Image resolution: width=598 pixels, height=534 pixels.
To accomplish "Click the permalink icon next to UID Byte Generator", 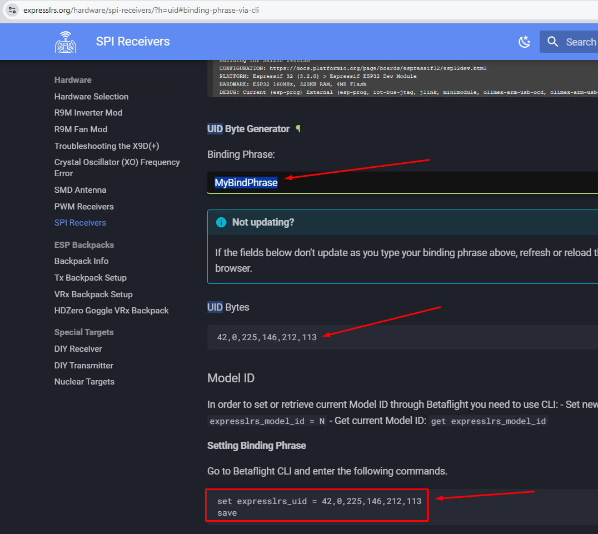I will 298,129.
